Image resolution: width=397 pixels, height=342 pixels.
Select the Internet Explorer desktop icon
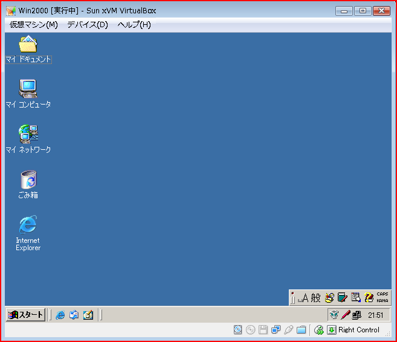click(x=28, y=233)
